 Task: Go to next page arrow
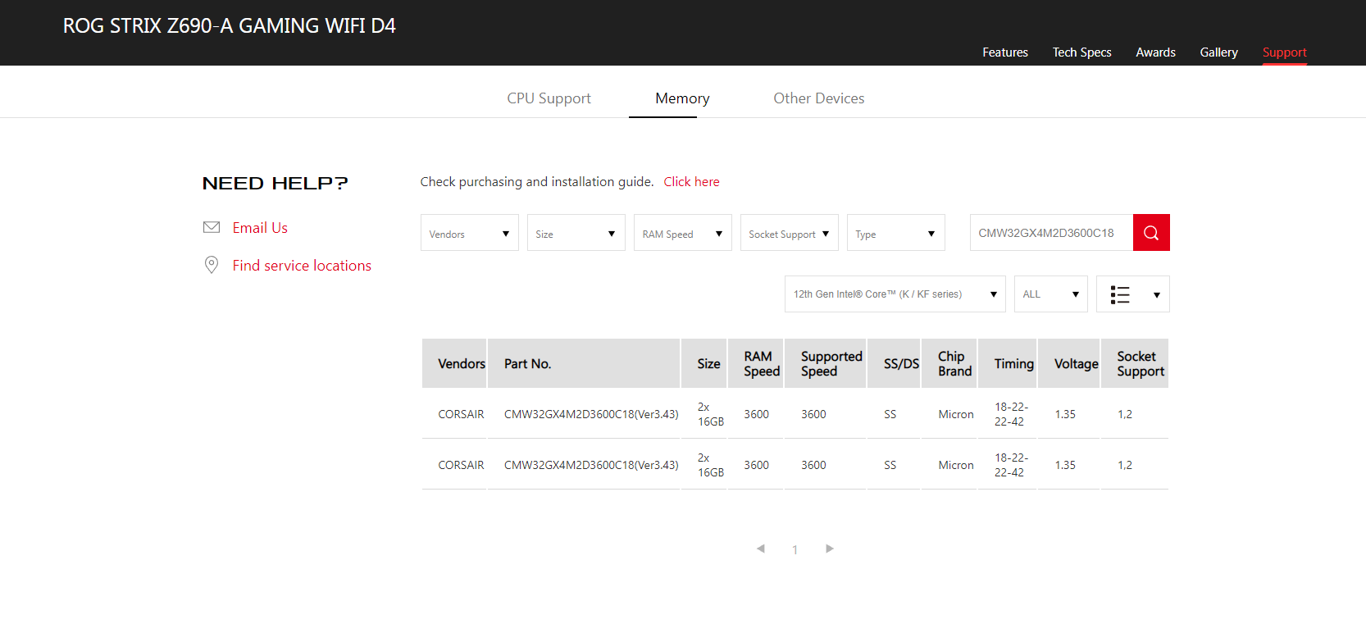coord(830,549)
